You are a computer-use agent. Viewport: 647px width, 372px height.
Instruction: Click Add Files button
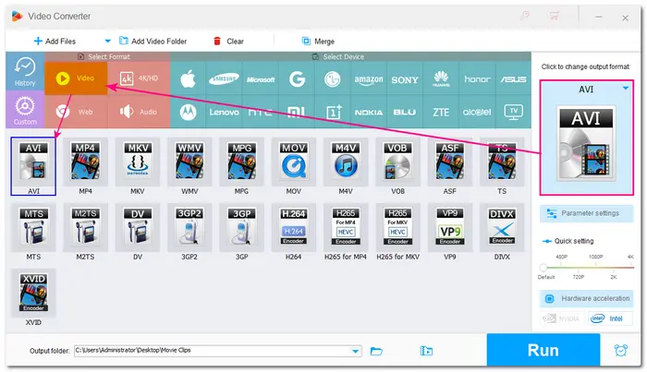coord(55,42)
